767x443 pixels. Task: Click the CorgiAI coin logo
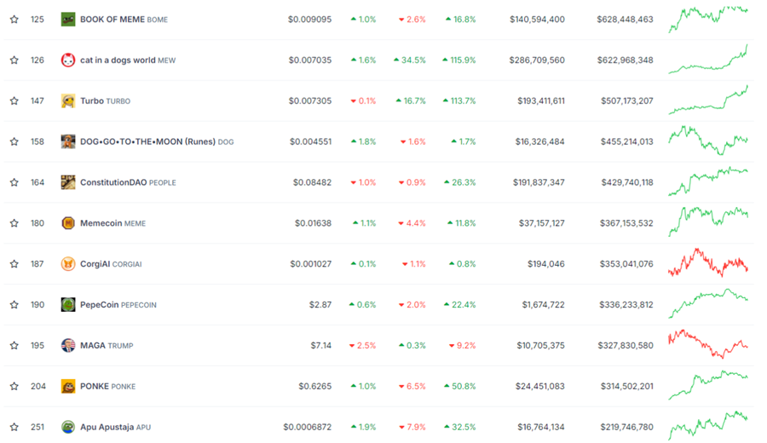(x=68, y=264)
